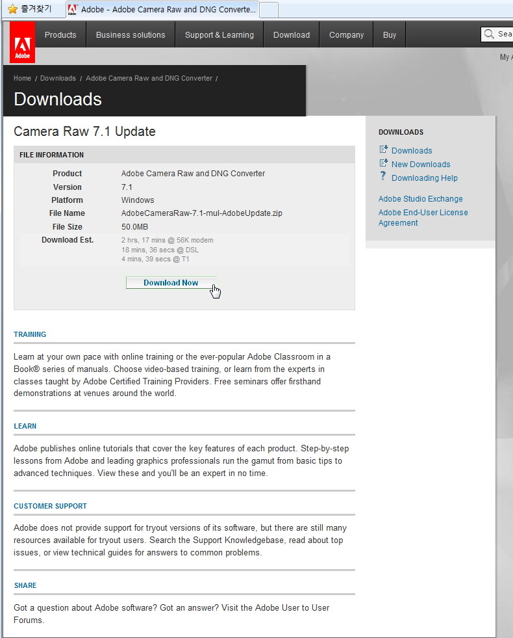Click the file size value 50.0MB
This screenshot has height=638, width=513.
click(x=134, y=226)
